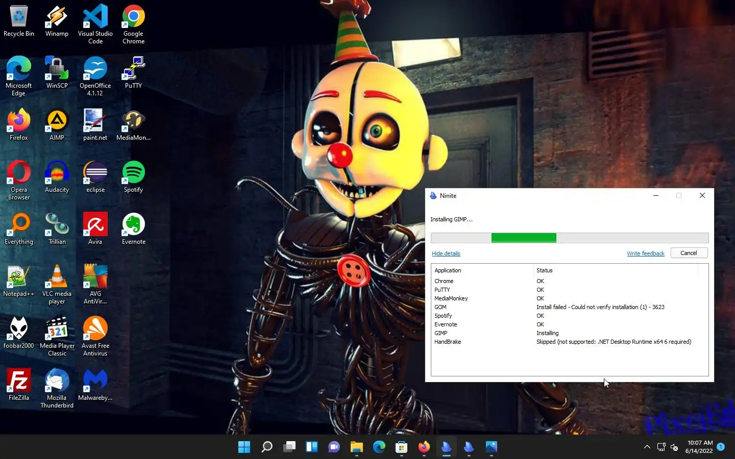Select the Audacity desktop shortcut
Screen dimensions: 735x459
tap(57, 177)
